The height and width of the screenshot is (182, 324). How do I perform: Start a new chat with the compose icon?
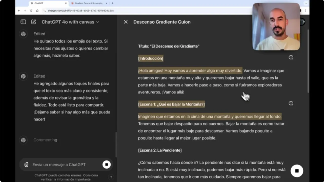pos(33,22)
